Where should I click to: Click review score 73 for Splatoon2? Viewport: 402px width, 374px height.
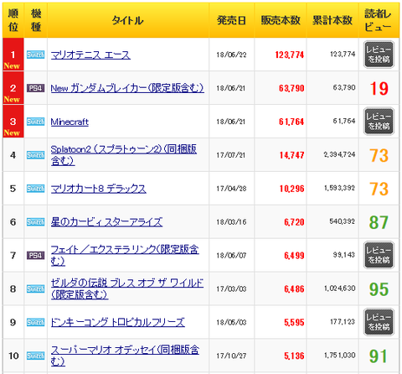(379, 155)
